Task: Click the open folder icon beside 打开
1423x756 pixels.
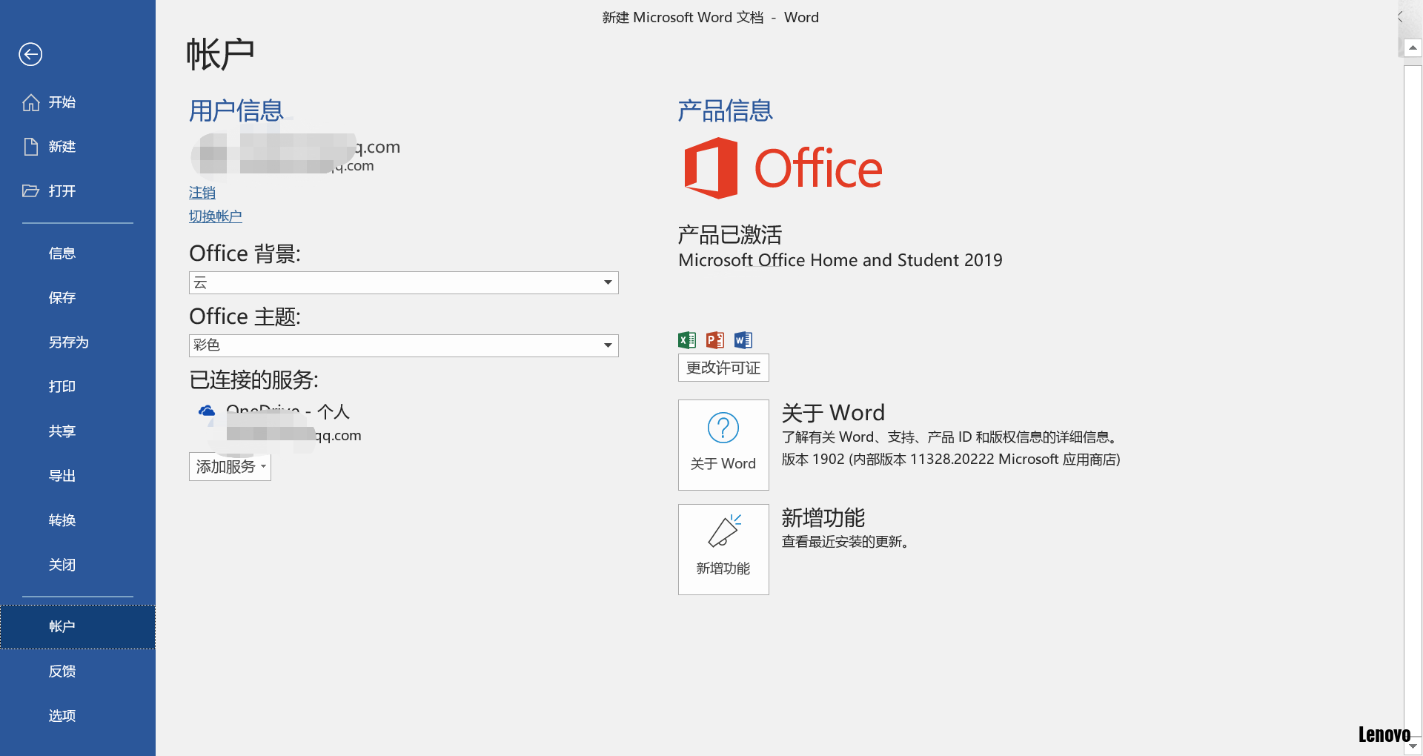Action: coord(31,191)
